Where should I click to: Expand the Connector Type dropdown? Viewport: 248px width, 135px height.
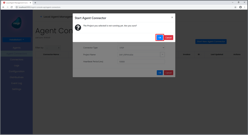click(141, 48)
